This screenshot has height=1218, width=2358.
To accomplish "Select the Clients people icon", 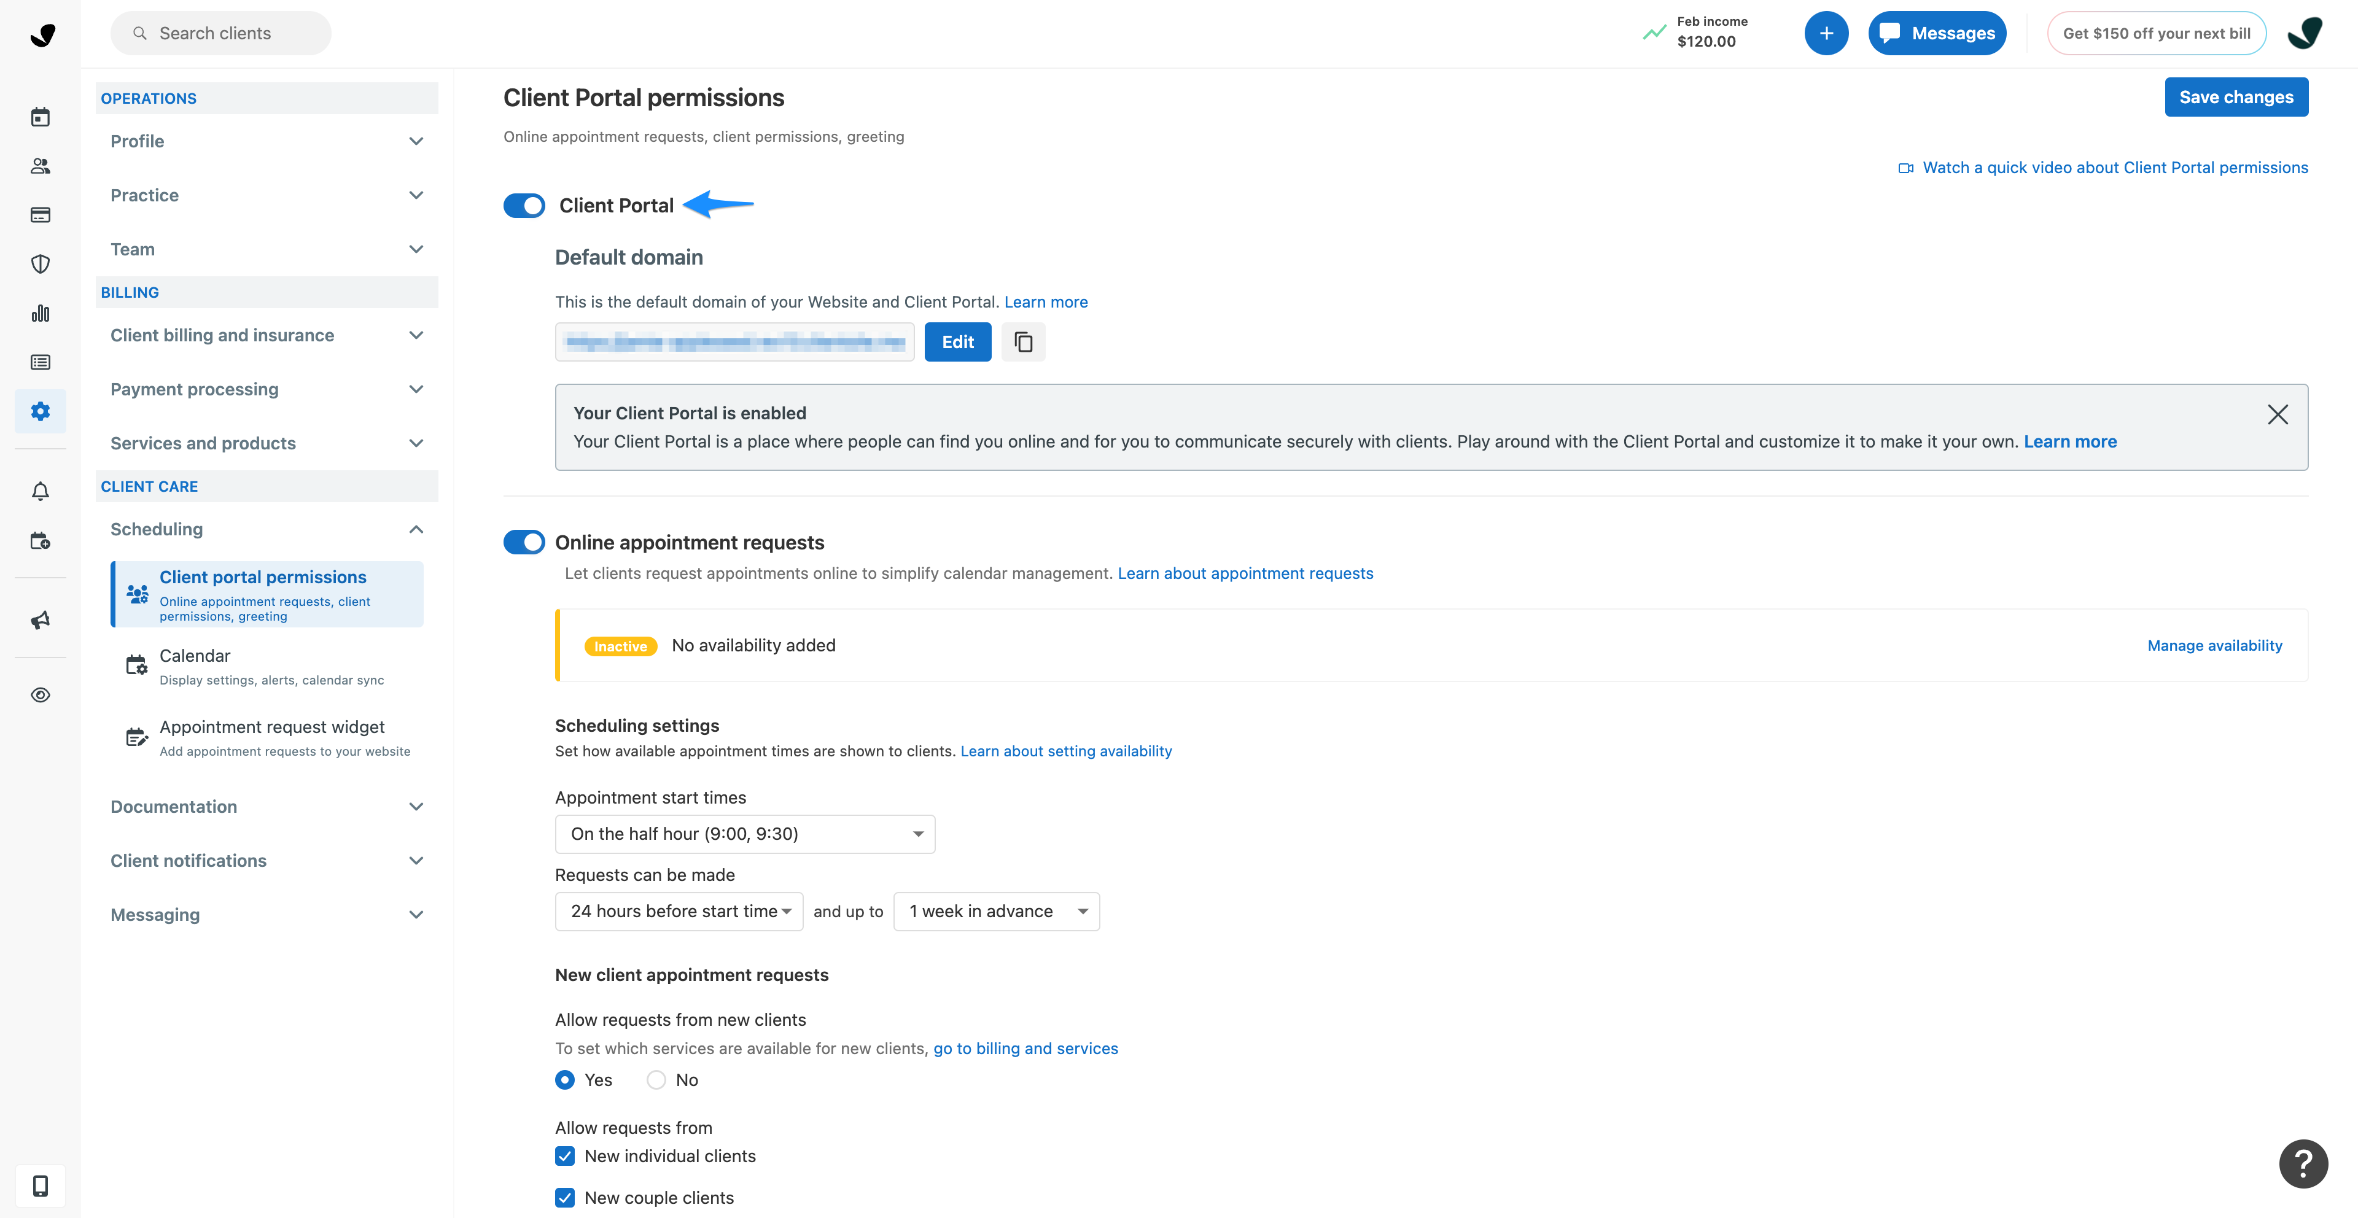I will [x=41, y=166].
